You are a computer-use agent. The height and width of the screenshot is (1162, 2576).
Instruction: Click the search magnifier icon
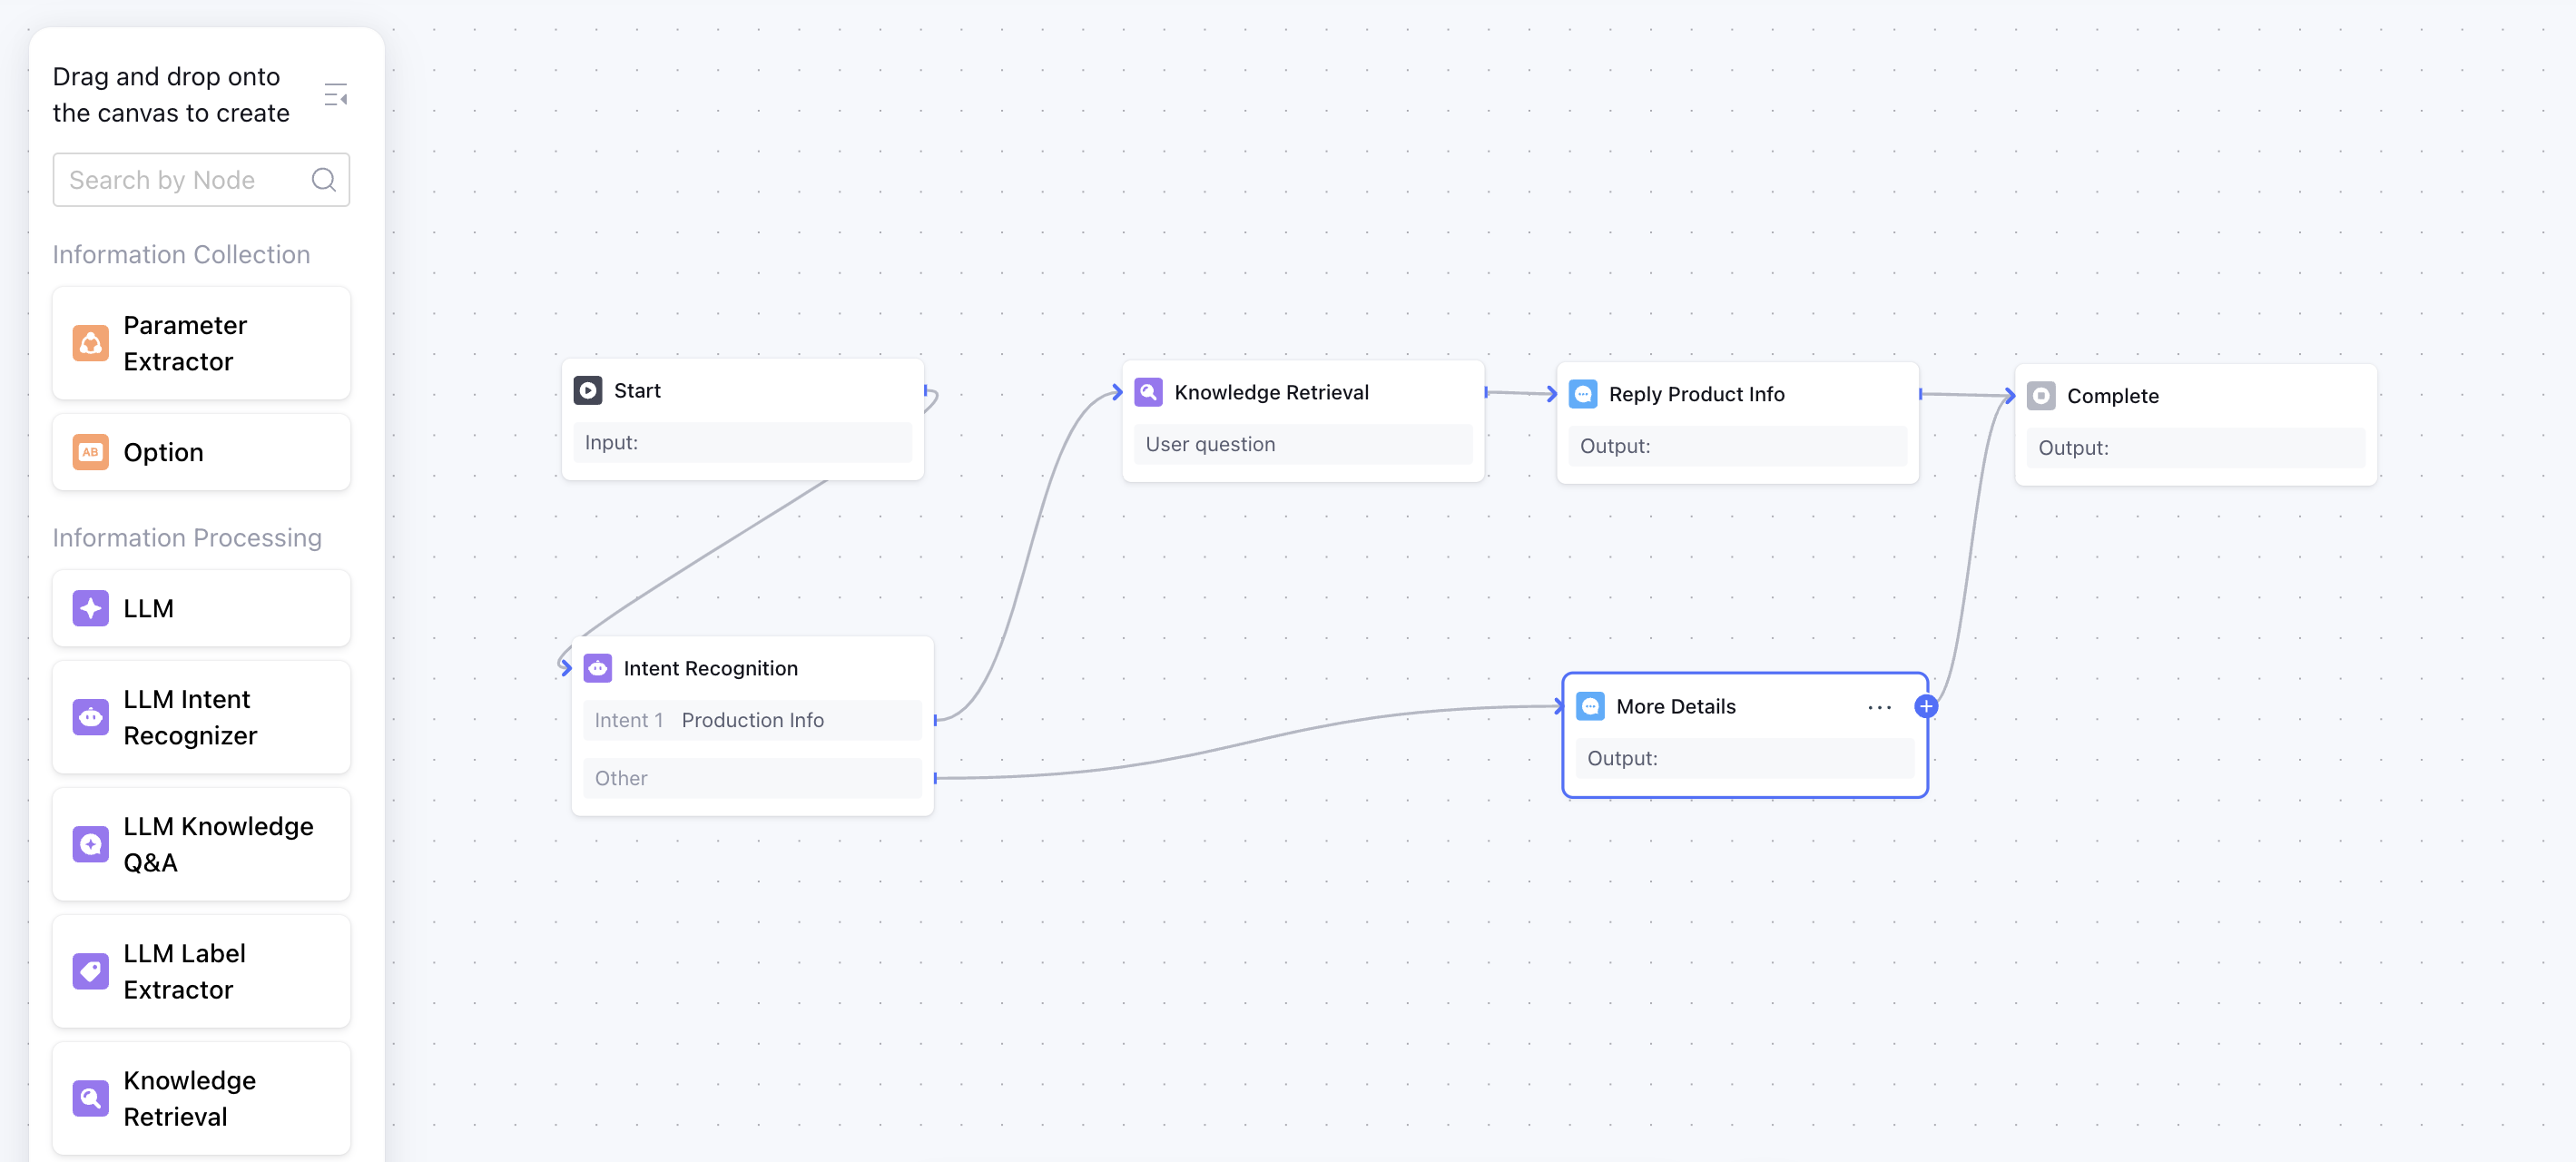[323, 180]
